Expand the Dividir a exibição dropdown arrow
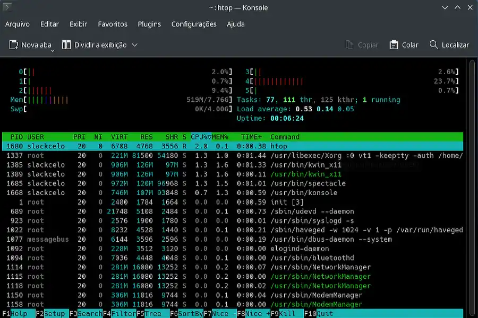Viewport: 478px width, 318px height. (135, 45)
